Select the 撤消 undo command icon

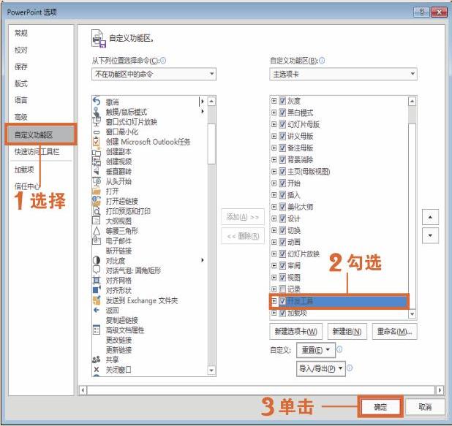coord(97,102)
